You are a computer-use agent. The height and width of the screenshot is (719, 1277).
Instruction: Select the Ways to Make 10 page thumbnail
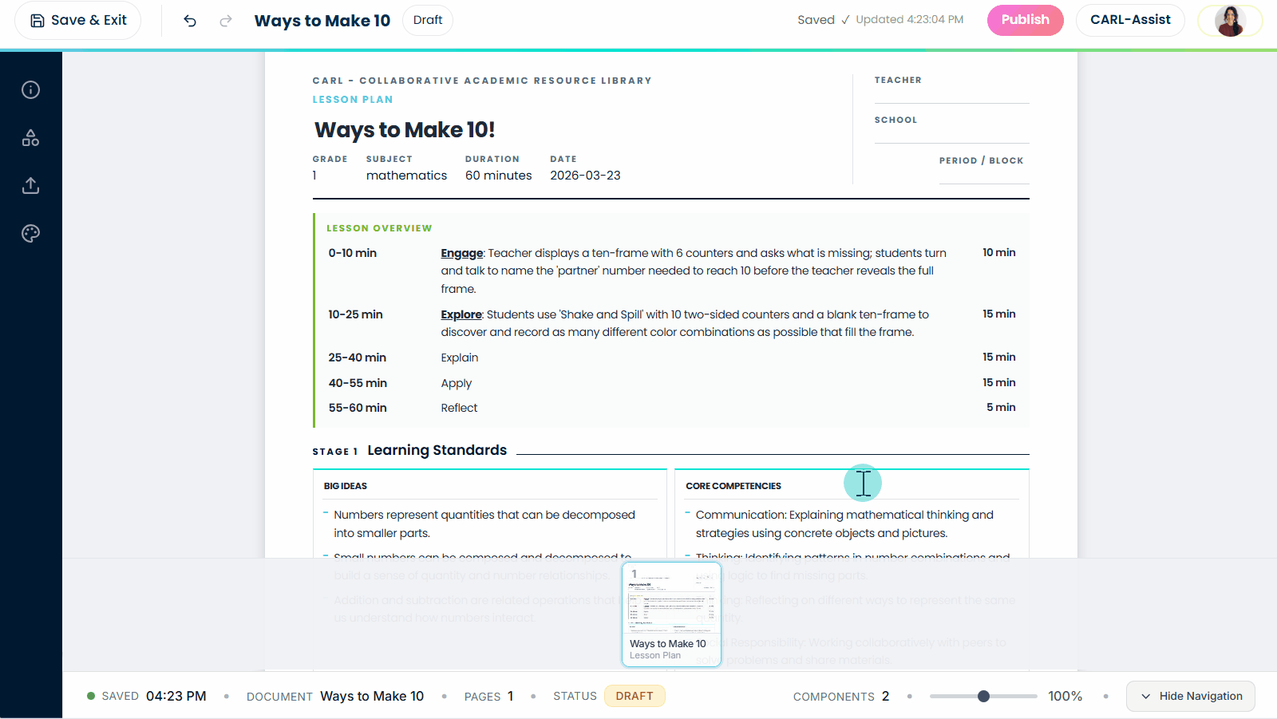tap(671, 614)
